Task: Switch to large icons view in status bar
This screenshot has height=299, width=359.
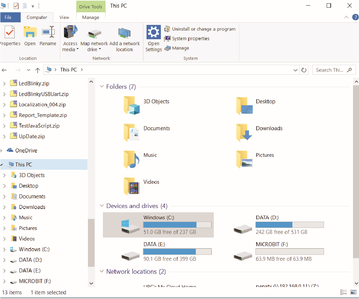Action: [353, 292]
